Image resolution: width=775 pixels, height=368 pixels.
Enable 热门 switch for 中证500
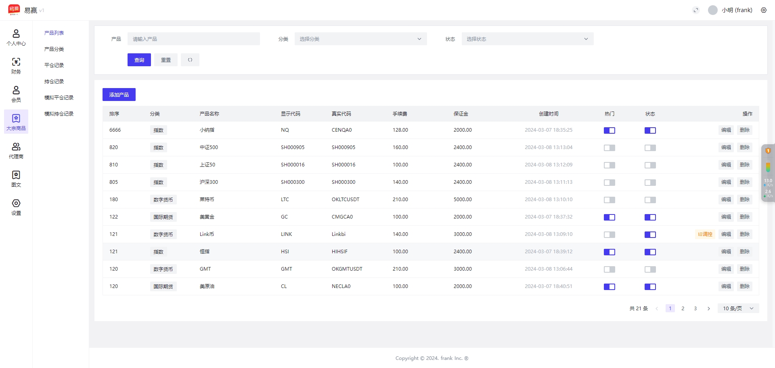pyautogui.click(x=610, y=148)
